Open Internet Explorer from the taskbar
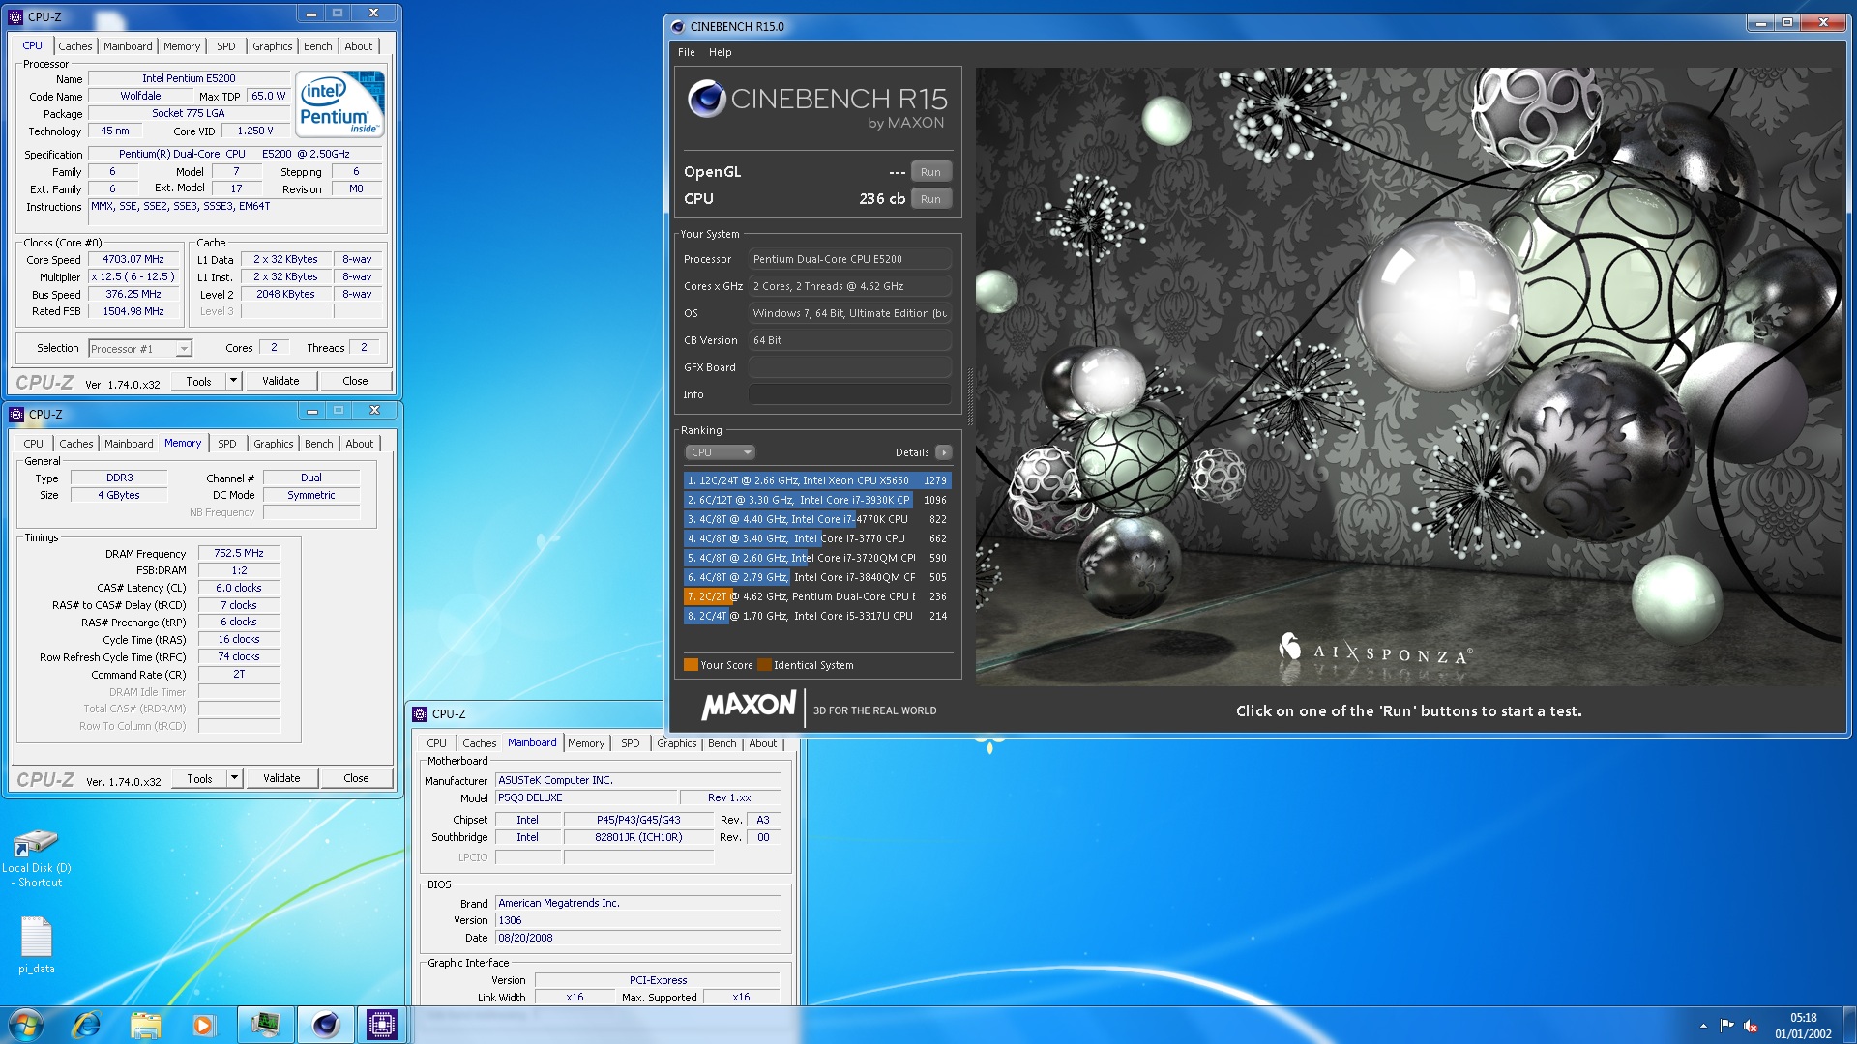 coord(86,1025)
